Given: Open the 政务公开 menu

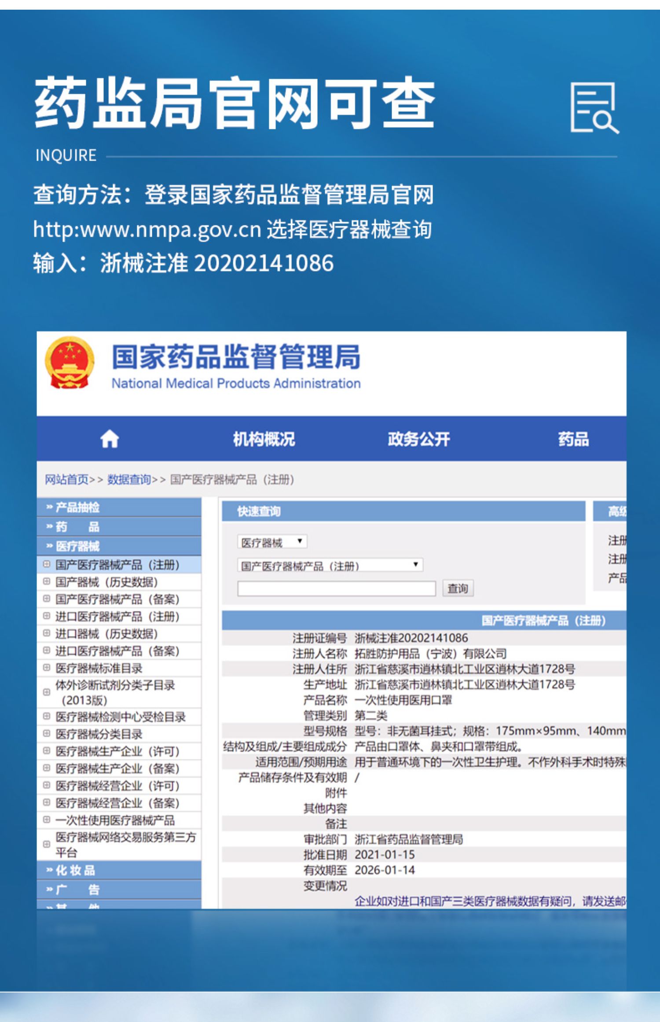Looking at the screenshot, I should 419,439.
